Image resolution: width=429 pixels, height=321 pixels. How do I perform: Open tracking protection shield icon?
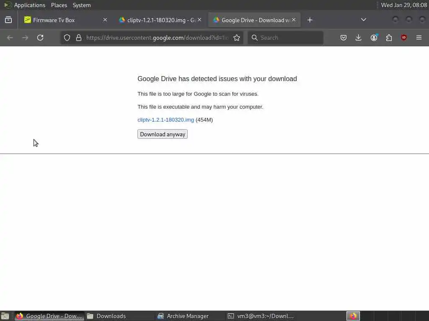coord(67,38)
